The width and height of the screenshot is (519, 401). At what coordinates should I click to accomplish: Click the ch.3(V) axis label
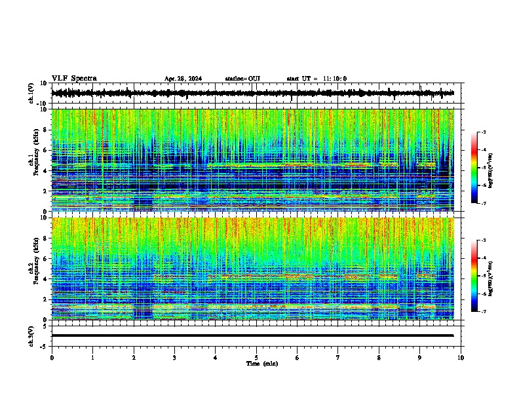31,336
